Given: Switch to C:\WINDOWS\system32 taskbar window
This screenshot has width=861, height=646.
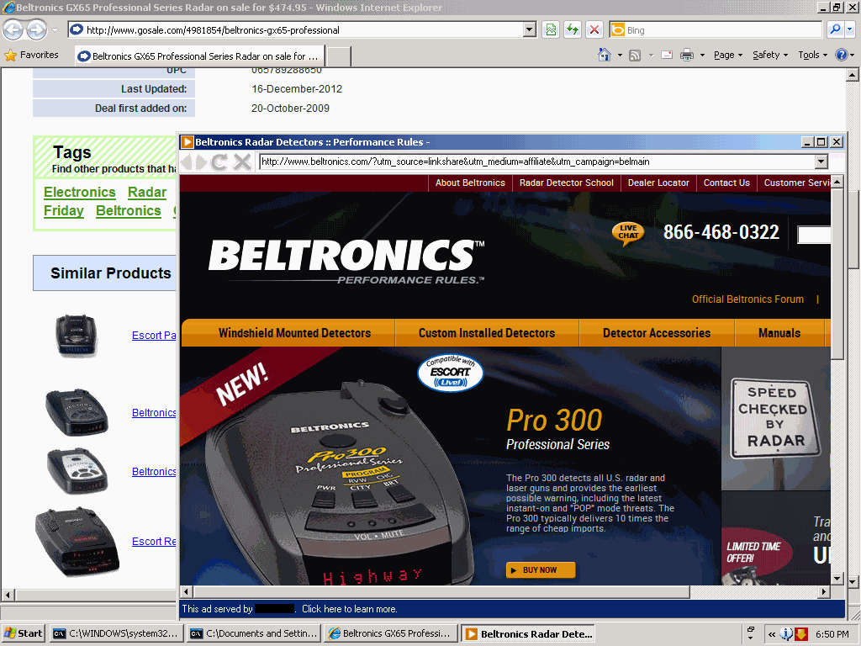Looking at the screenshot, I should click(x=116, y=634).
